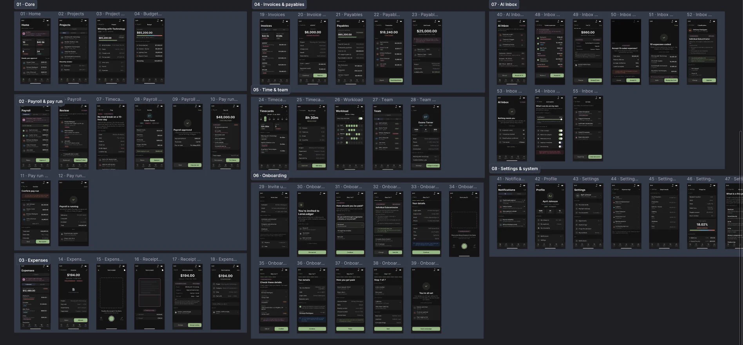Click the progress bar under 18.02% in frame 46

point(702,230)
